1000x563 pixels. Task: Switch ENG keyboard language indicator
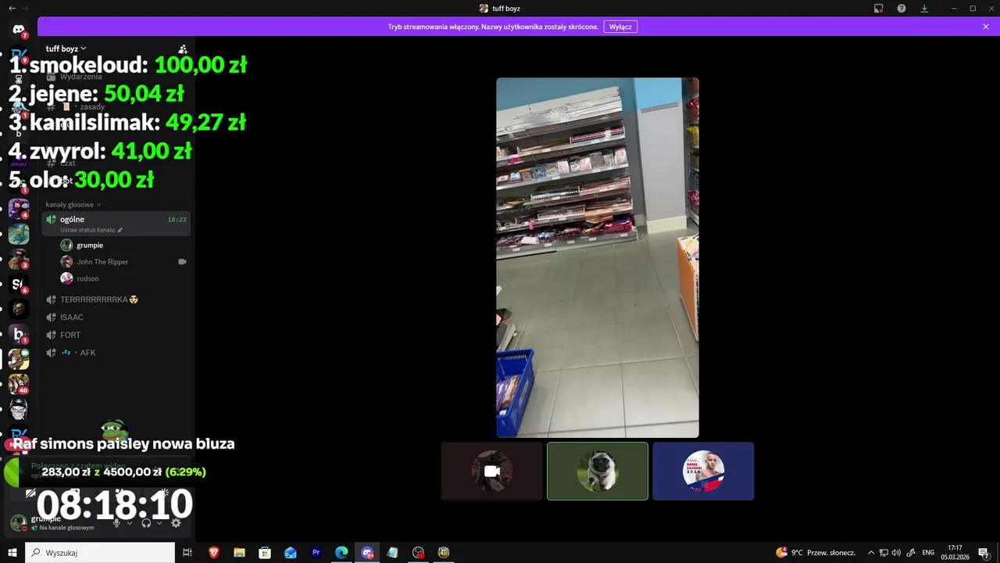point(928,553)
